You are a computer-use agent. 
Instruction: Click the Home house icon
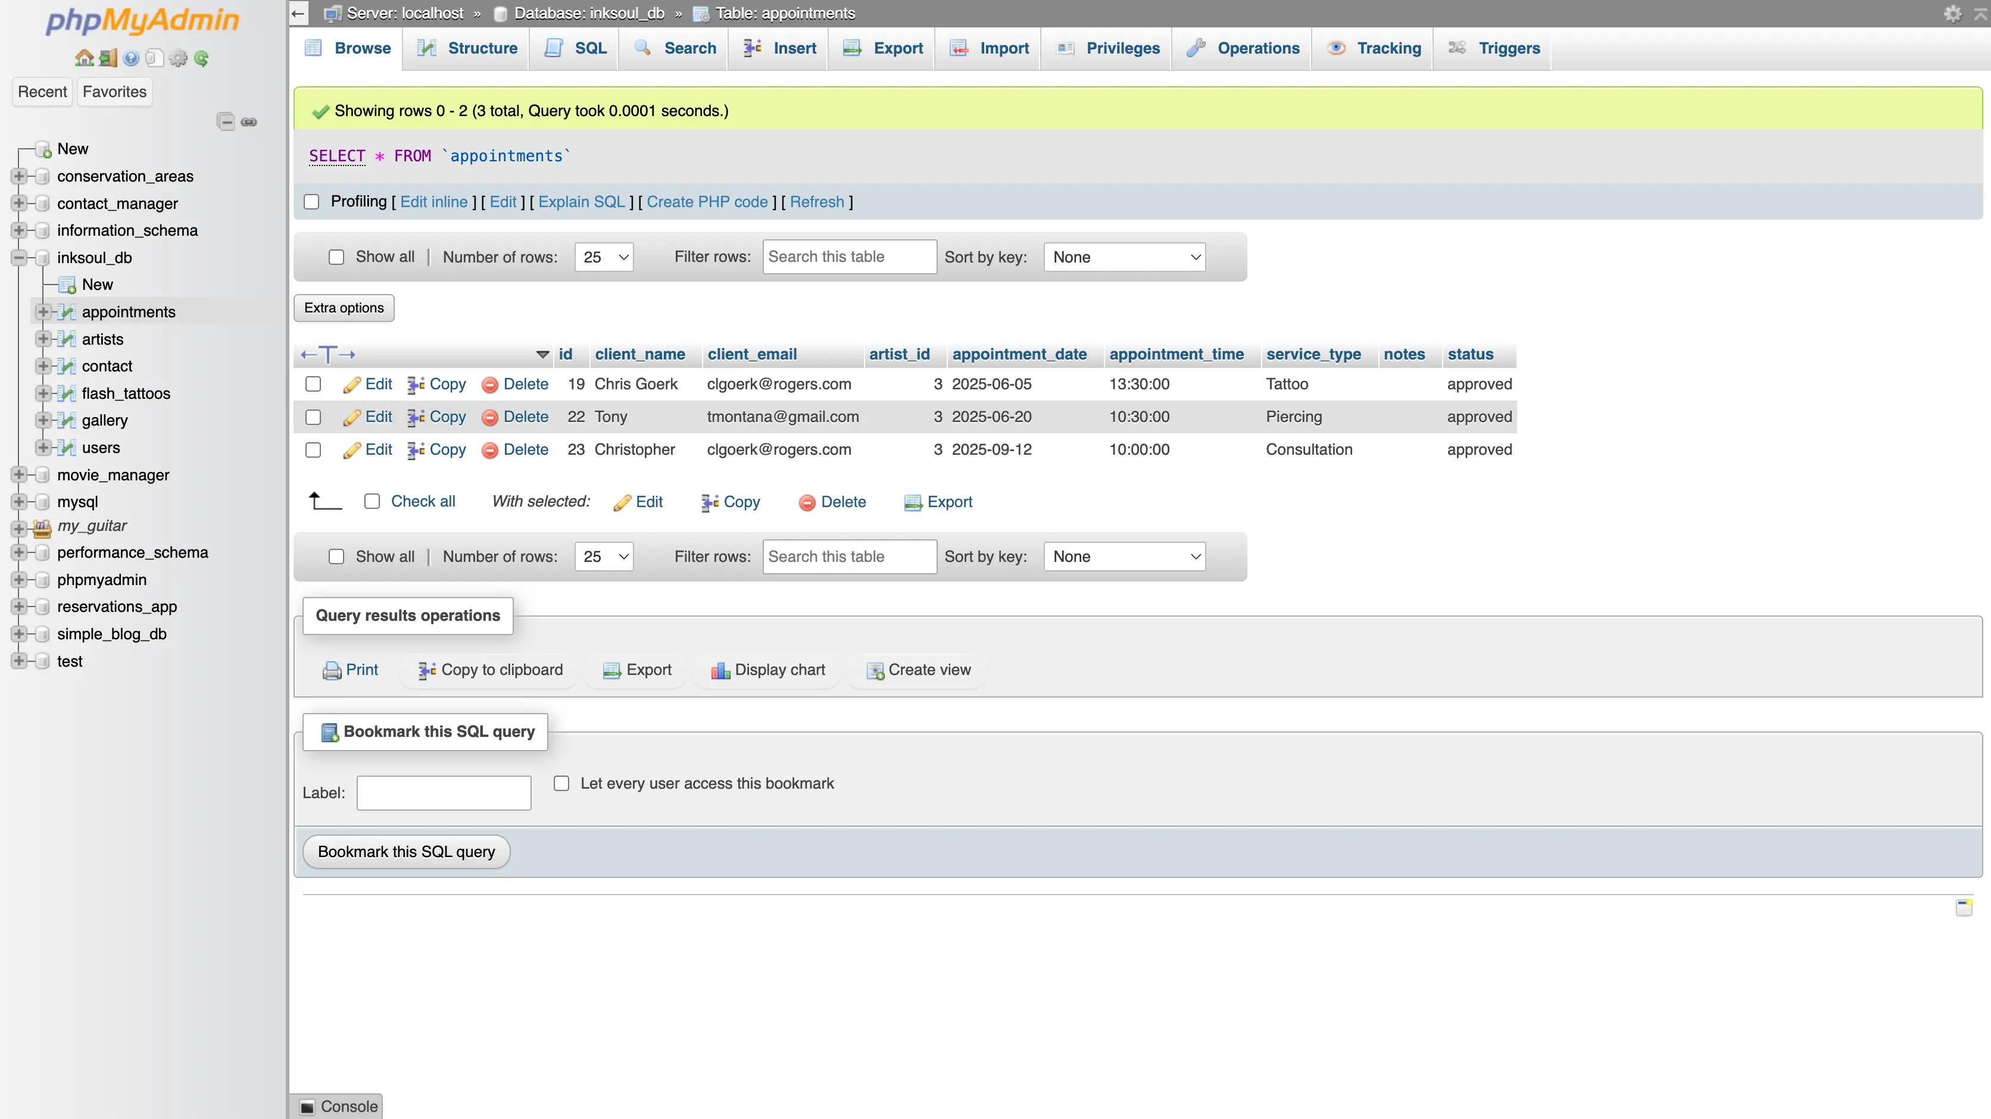coord(84,58)
